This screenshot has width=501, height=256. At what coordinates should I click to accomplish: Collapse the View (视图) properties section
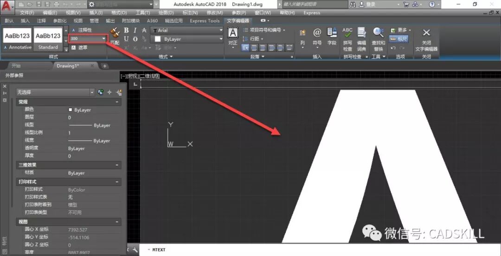click(117, 222)
